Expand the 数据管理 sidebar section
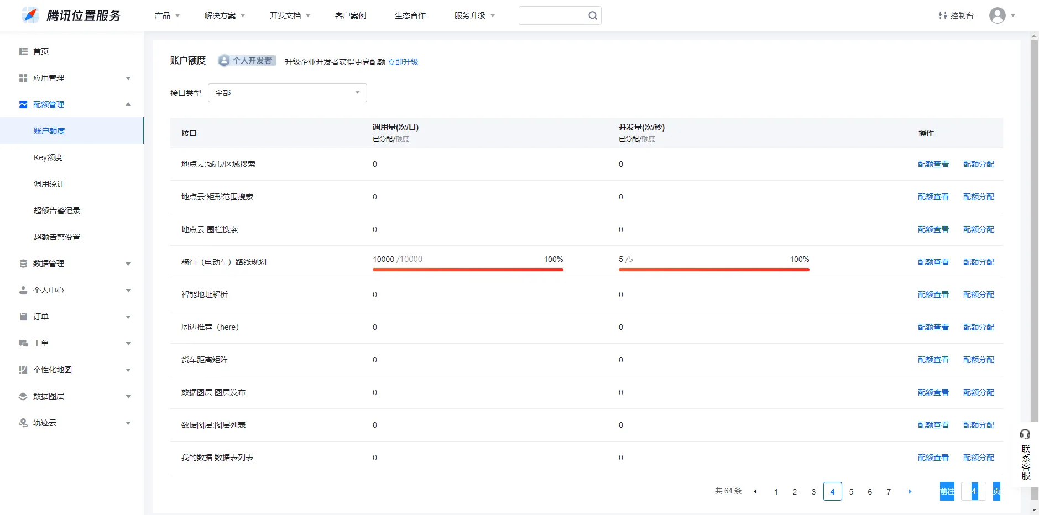The height and width of the screenshot is (515, 1039). [x=128, y=264]
